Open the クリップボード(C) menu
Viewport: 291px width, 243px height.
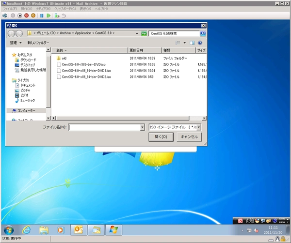pos(65,9)
